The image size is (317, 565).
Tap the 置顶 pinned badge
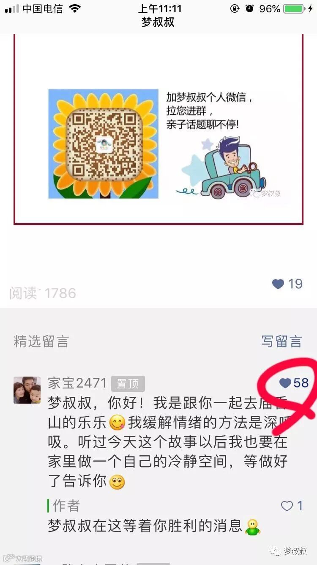click(128, 384)
